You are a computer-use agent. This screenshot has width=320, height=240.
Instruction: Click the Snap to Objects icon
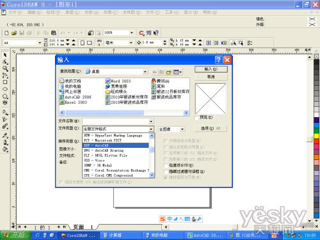(x=224, y=43)
